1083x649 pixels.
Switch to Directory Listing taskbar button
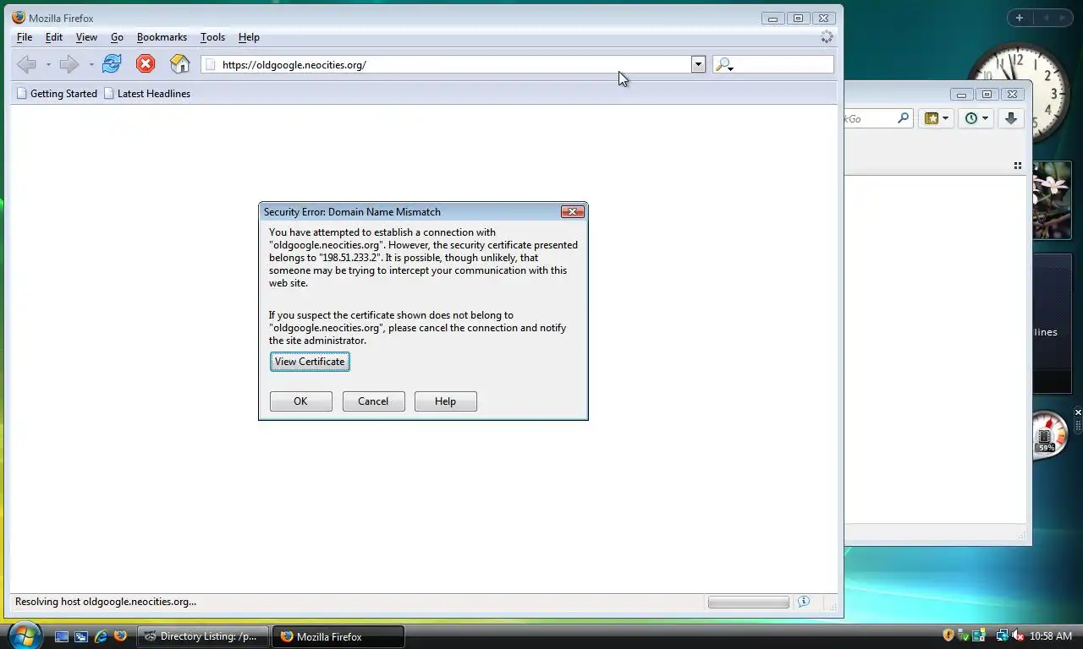click(203, 636)
